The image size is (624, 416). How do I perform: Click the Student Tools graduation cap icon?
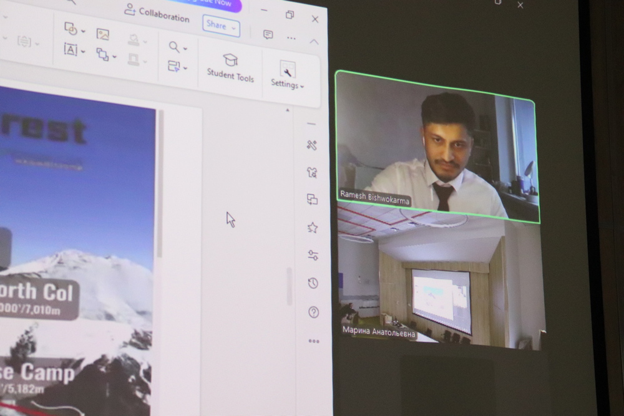[230, 60]
